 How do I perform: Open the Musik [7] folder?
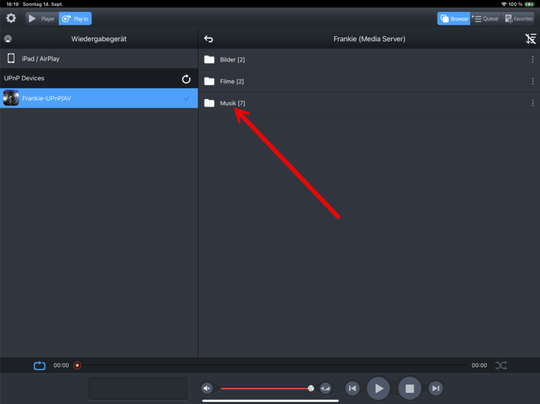232,103
